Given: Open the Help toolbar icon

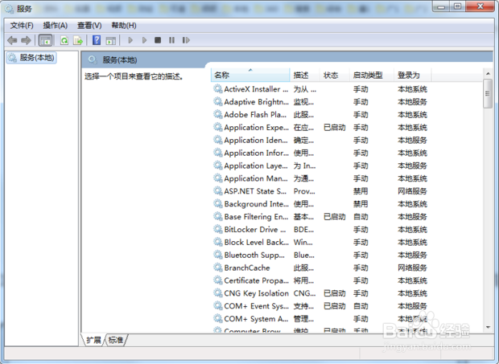Looking at the screenshot, I should (x=97, y=40).
